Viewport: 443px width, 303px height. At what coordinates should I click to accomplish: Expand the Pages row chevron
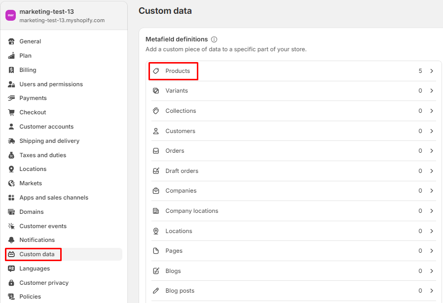tap(432, 251)
